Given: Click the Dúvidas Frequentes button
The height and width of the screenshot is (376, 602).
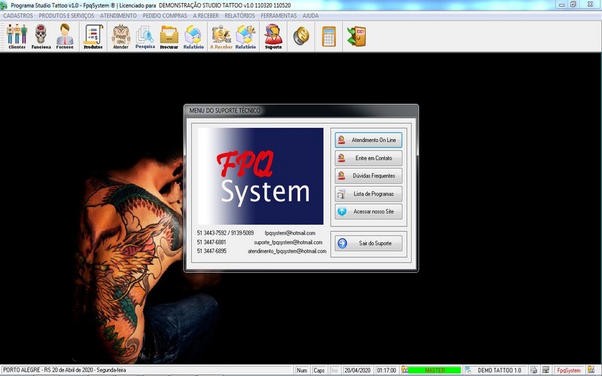Looking at the screenshot, I should point(367,176).
